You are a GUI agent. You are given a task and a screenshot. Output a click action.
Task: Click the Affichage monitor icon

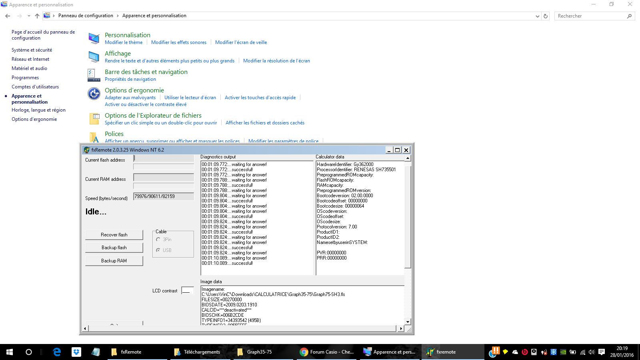pos(94,57)
